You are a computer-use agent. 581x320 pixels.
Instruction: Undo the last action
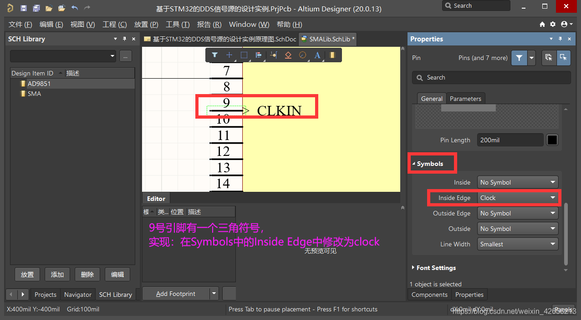point(75,8)
